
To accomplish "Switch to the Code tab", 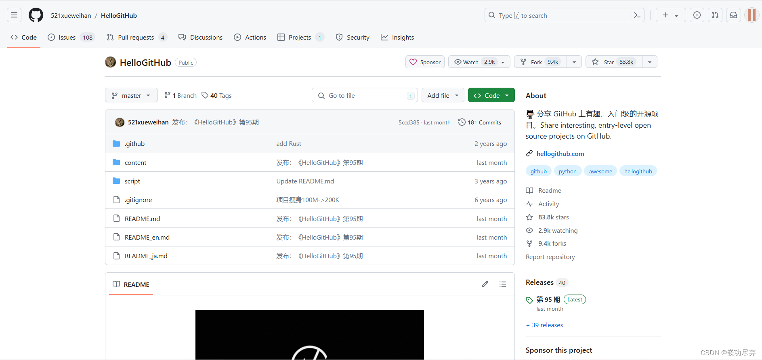I will pyautogui.click(x=24, y=37).
